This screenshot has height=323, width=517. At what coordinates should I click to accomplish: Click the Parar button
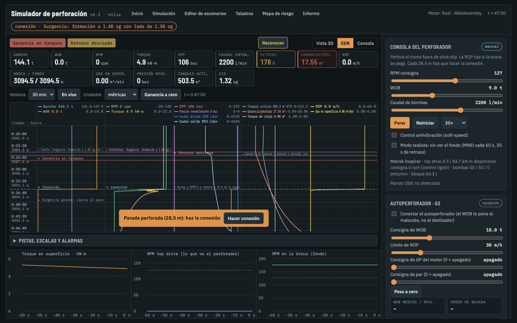click(400, 123)
